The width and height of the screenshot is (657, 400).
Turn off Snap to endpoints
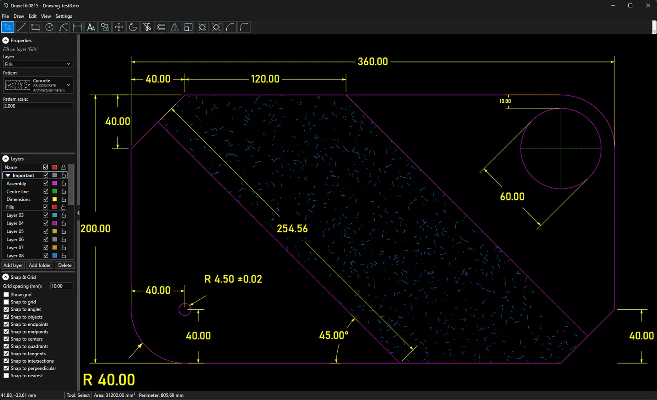pos(6,324)
